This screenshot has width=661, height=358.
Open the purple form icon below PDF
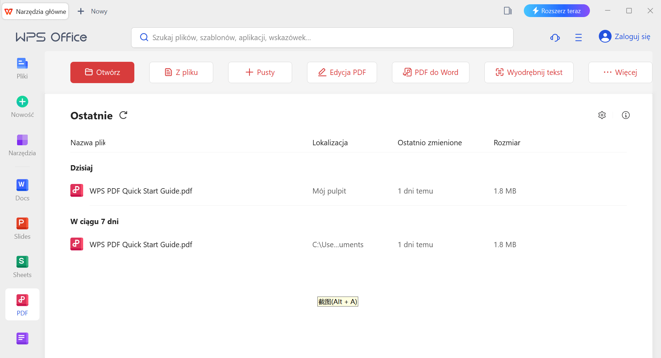point(22,338)
